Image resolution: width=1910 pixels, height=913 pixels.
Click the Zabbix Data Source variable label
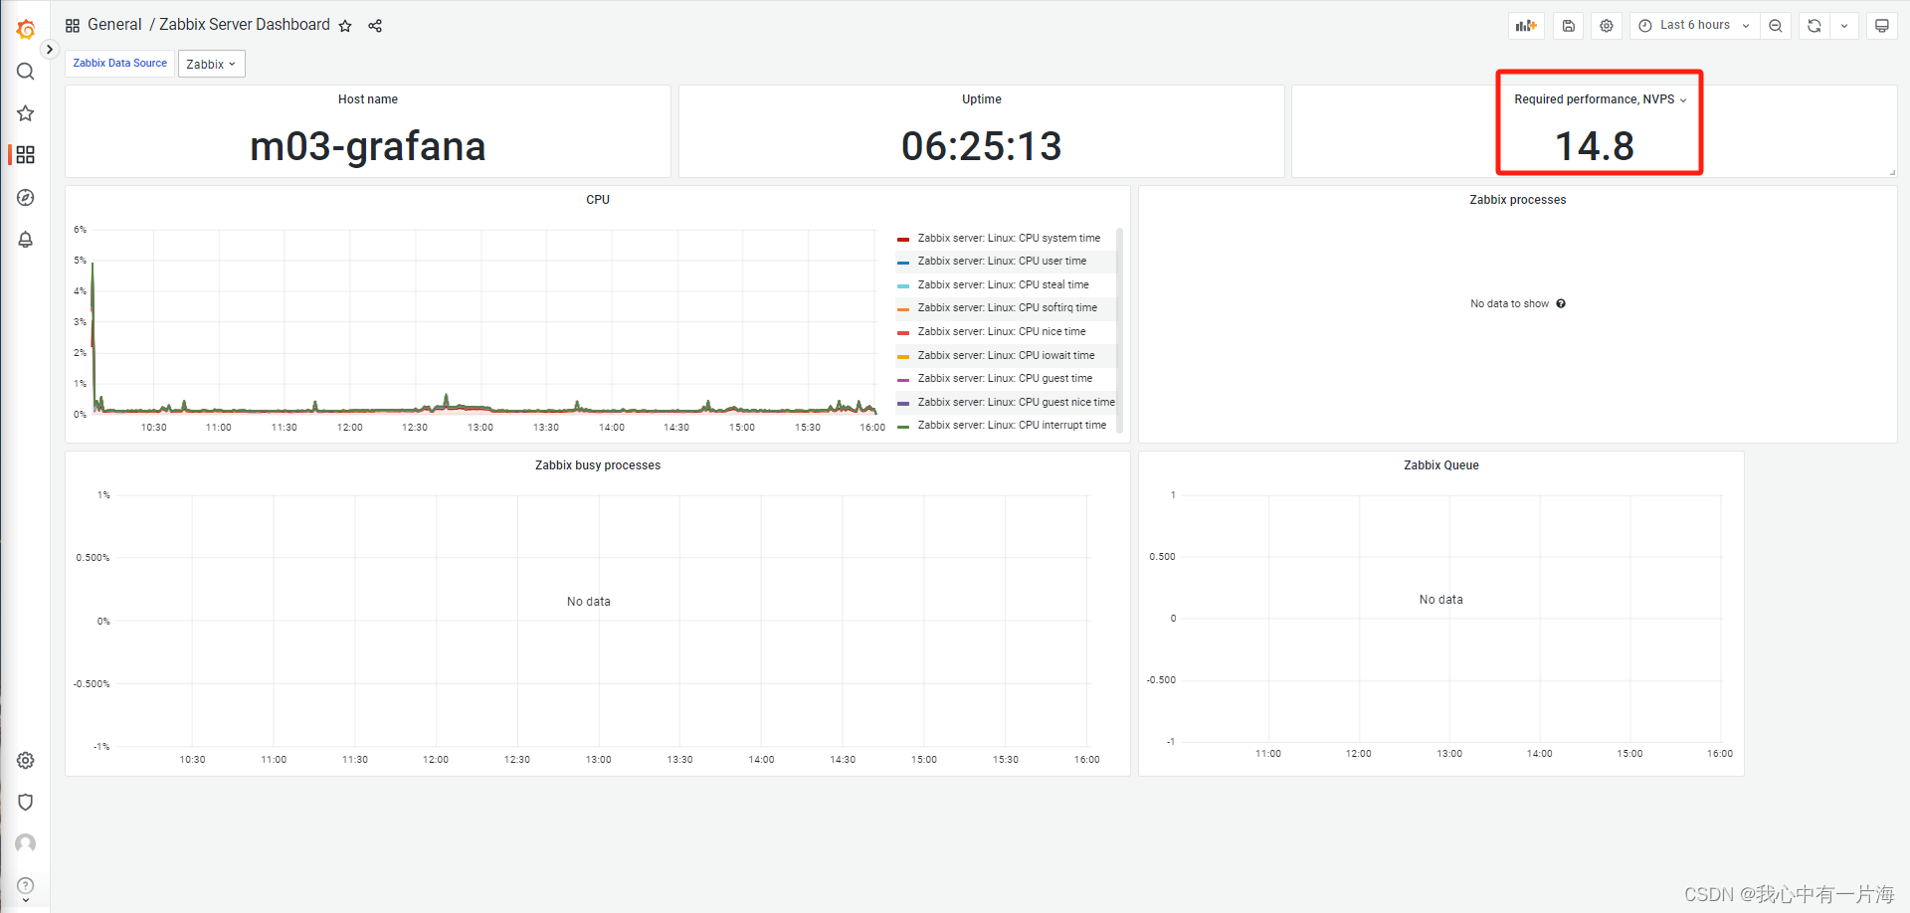coord(120,63)
